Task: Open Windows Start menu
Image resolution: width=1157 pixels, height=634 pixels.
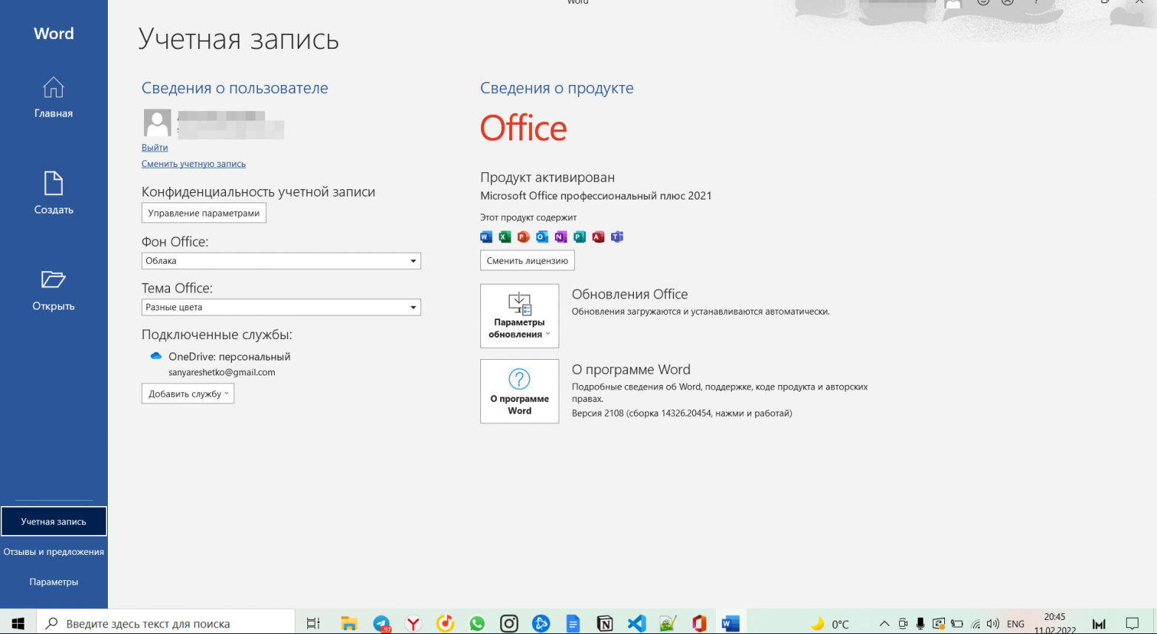Action: [x=18, y=624]
